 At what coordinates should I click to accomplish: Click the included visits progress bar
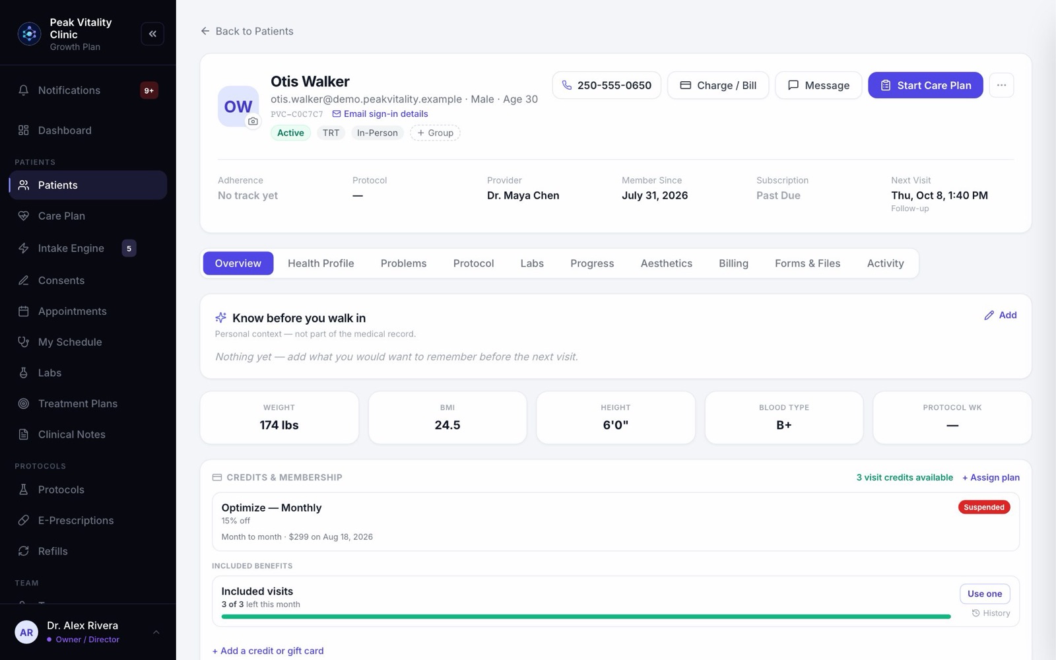(586, 616)
